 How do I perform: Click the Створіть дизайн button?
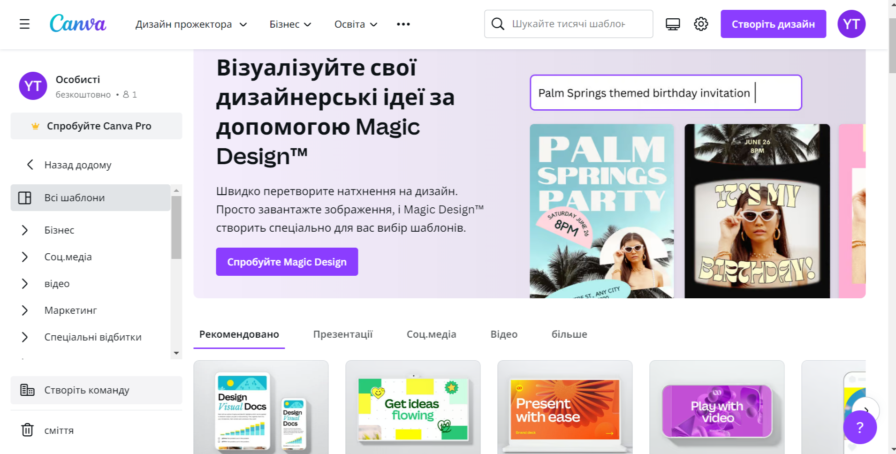pyautogui.click(x=773, y=24)
